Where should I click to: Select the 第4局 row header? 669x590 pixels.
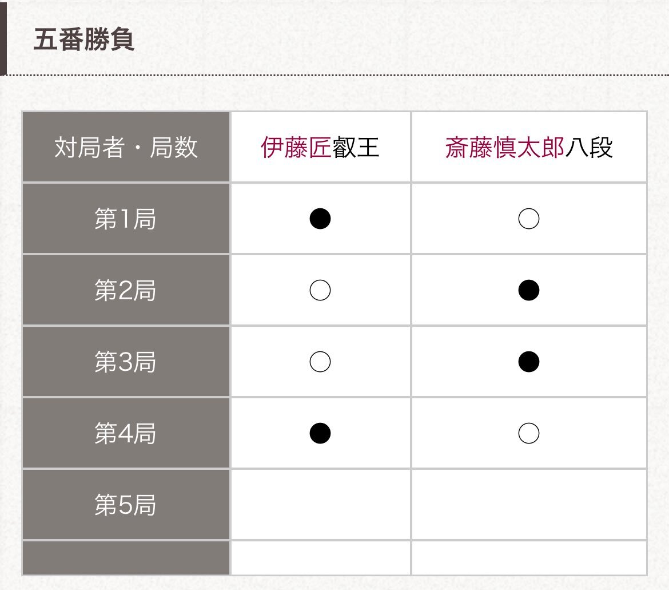[x=126, y=433]
